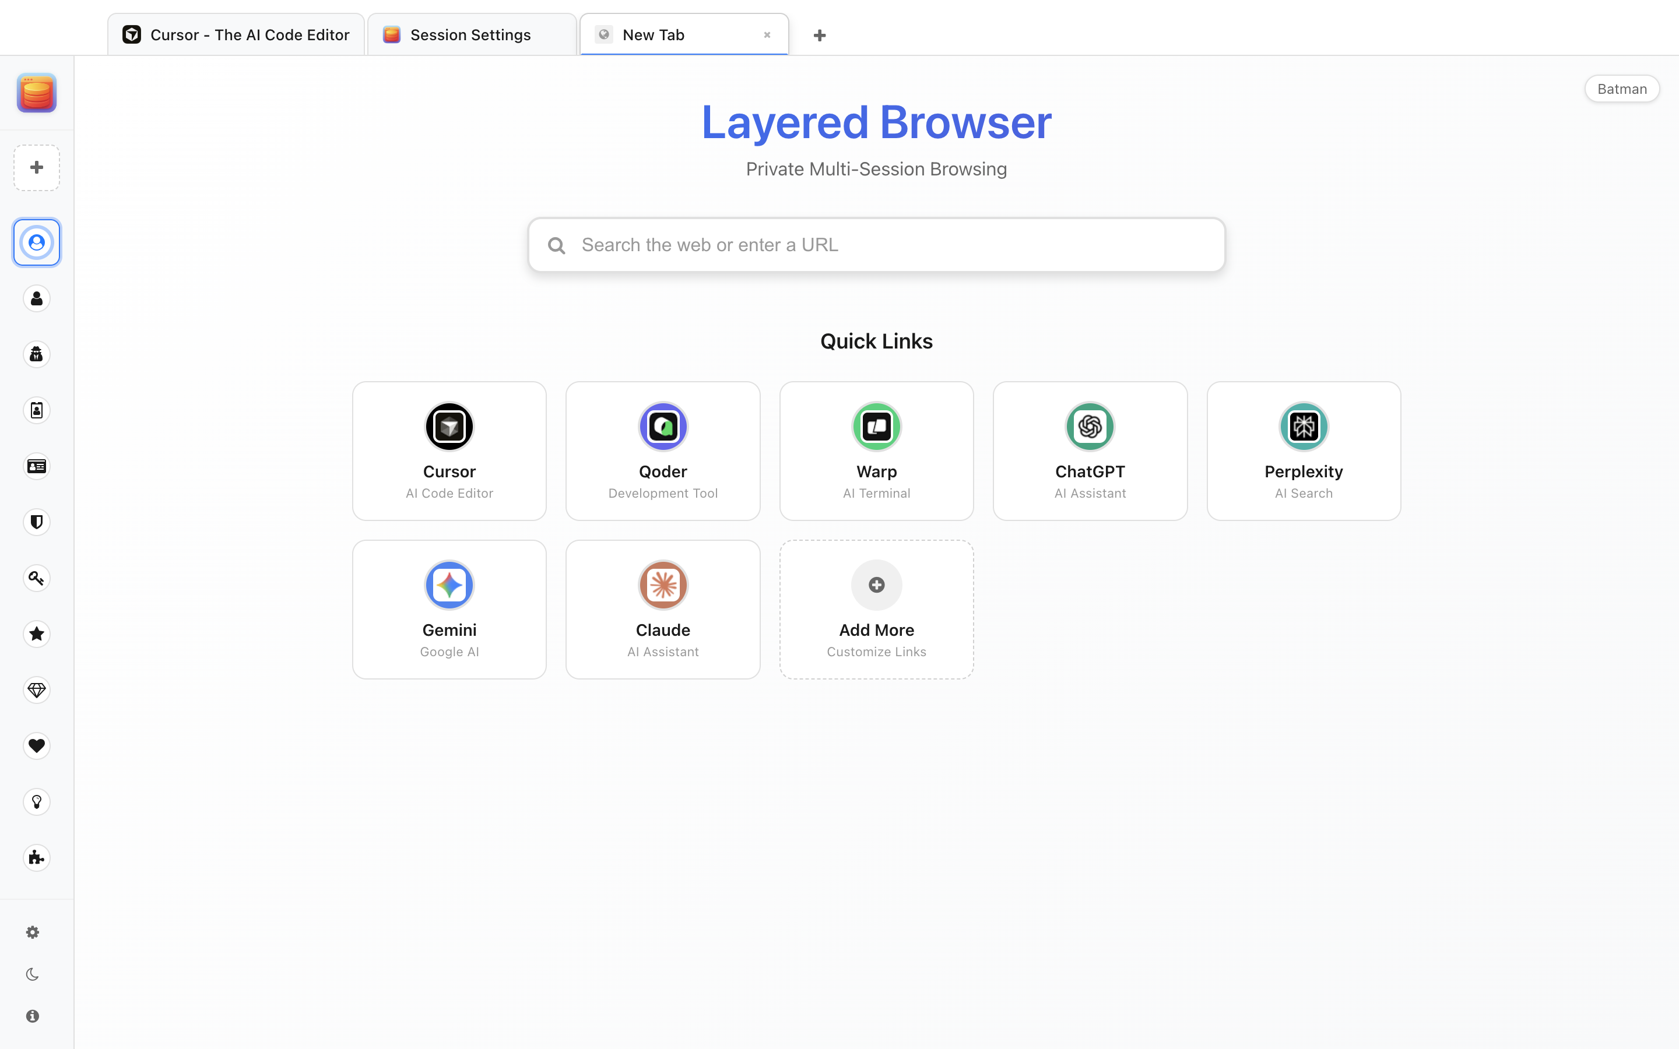
Task: Click the puzzle piece session icon
Action: click(37, 858)
